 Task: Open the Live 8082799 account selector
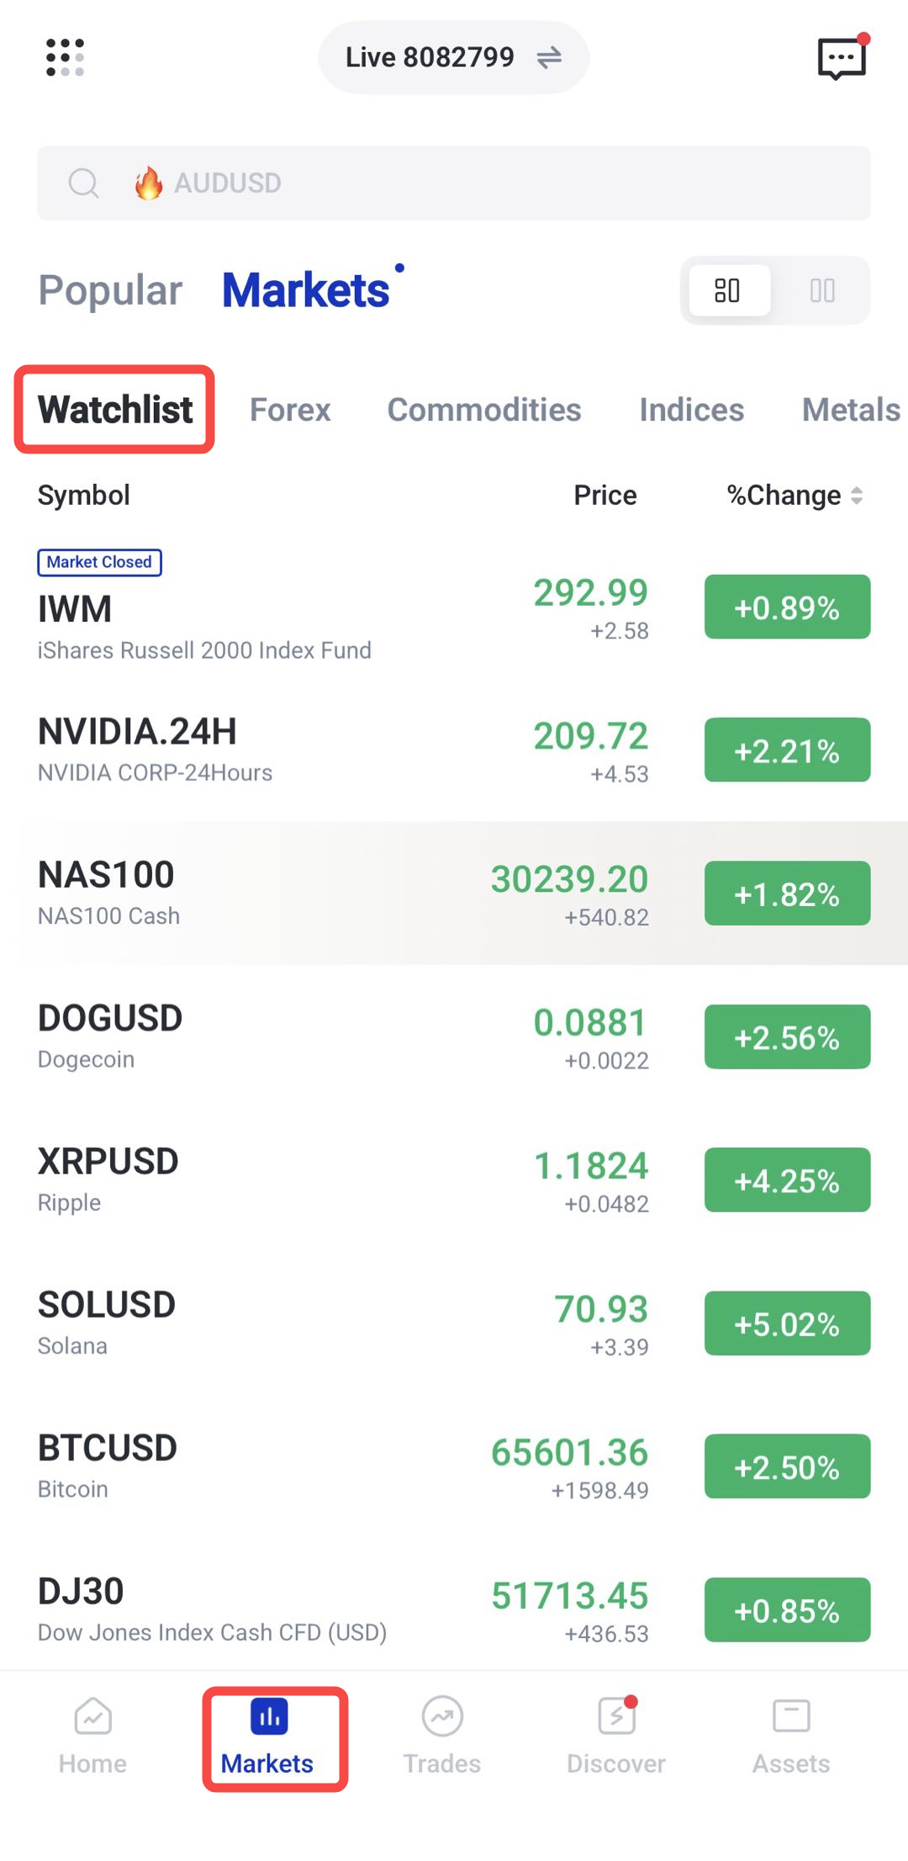(453, 57)
